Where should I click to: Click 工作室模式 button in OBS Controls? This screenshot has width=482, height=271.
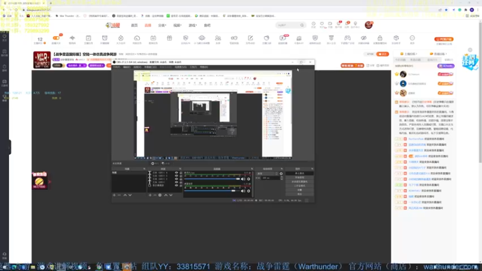[299, 186]
